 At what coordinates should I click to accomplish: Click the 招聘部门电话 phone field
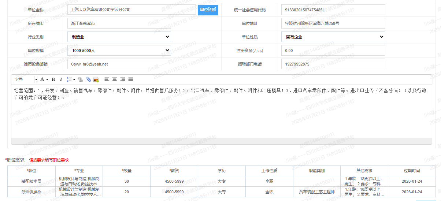[x=333, y=64]
